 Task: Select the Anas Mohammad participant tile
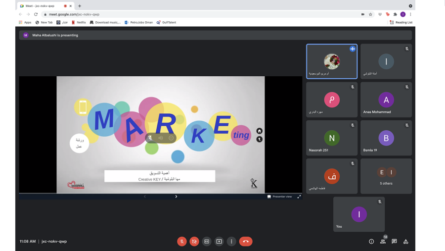pos(386,100)
